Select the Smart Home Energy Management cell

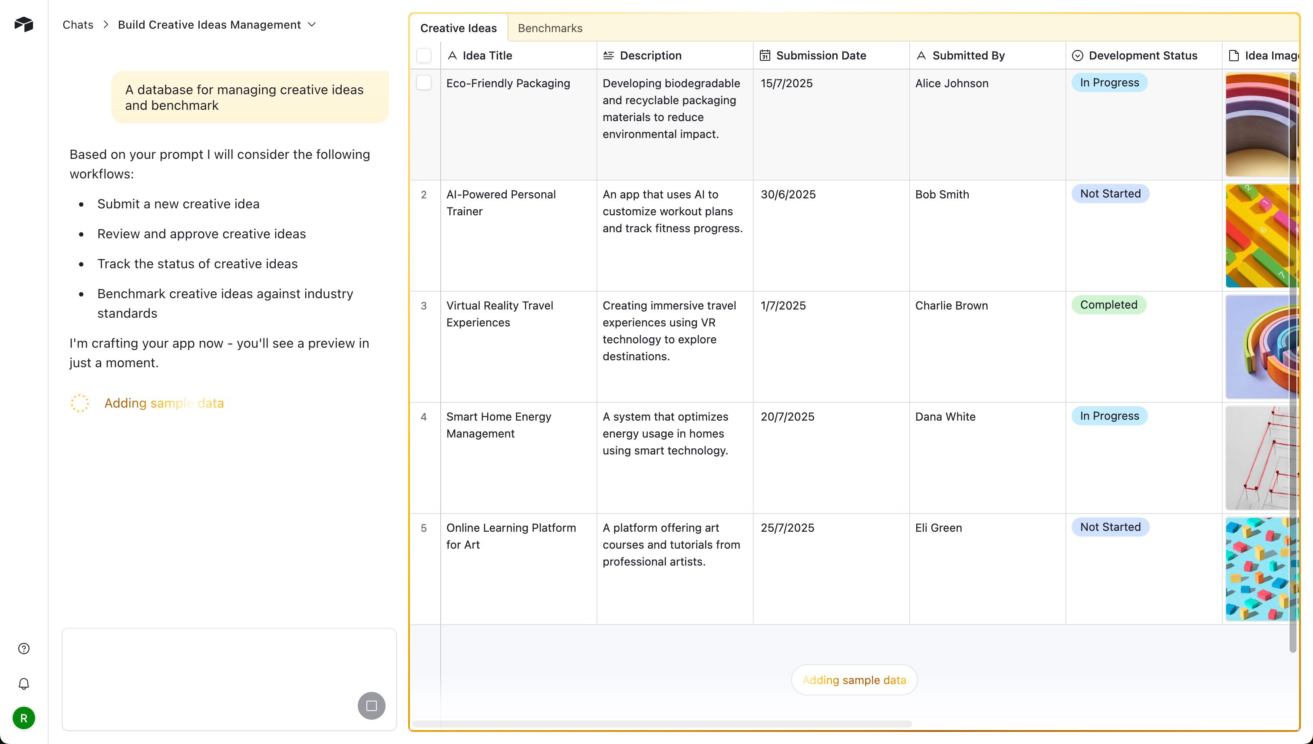pyautogui.click(x=519, y=458)
